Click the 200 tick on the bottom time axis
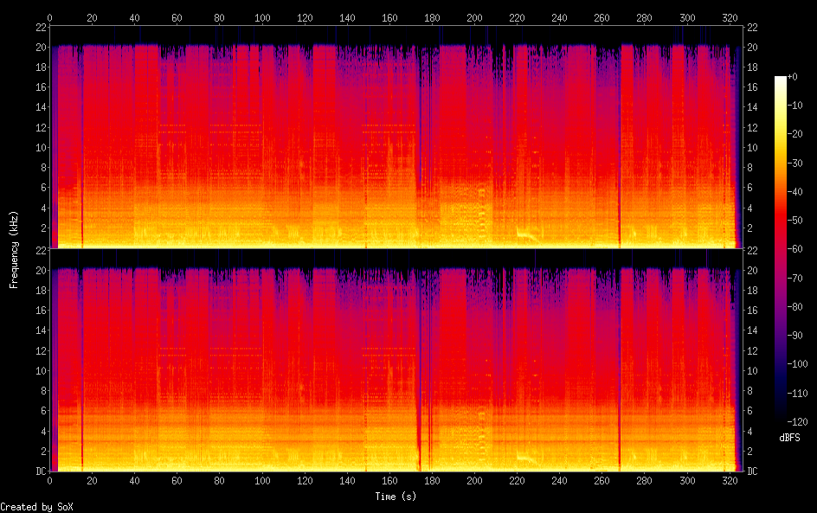 (474, 481)
